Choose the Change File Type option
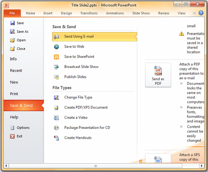208x172 pixels. pyautogui.click(x=95, y=97)
